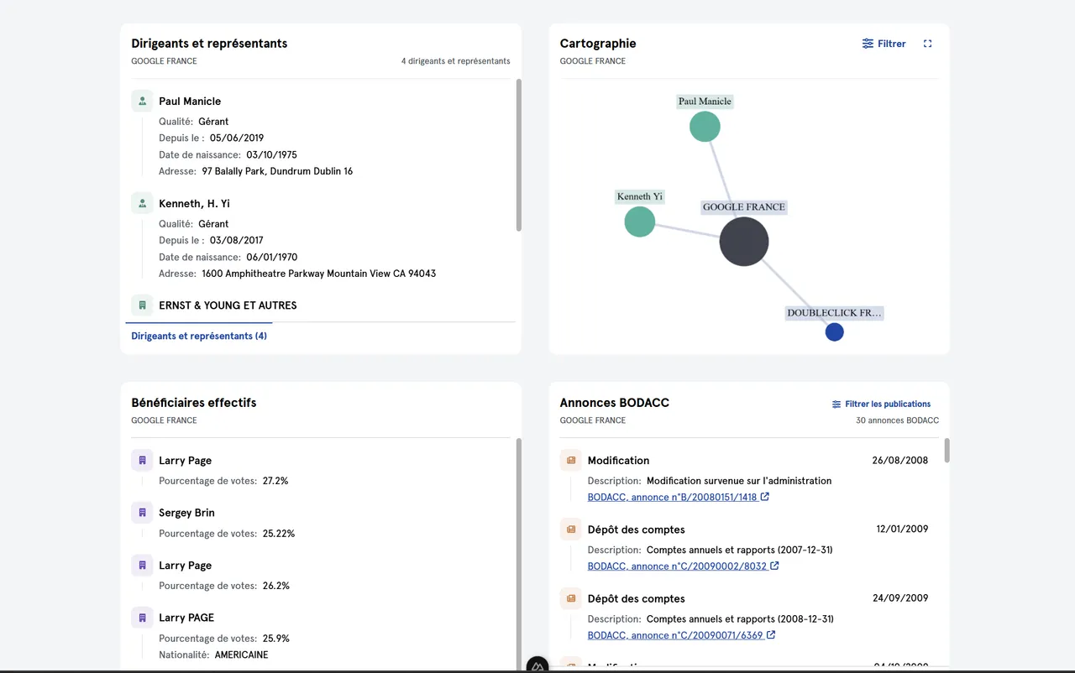The height and width of the screenshot is (673, 1075).
Task: Click the start date 05/06/2019
Action: point(237,138)
